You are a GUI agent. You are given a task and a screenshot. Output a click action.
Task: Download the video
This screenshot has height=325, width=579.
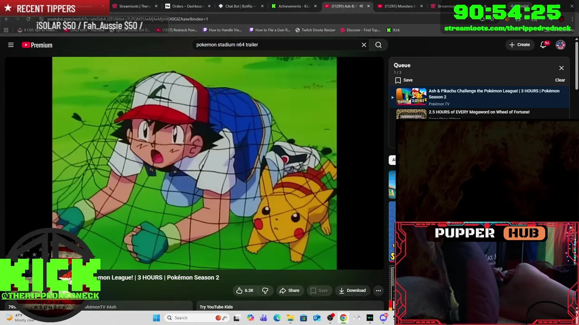(x=352, y=290)
